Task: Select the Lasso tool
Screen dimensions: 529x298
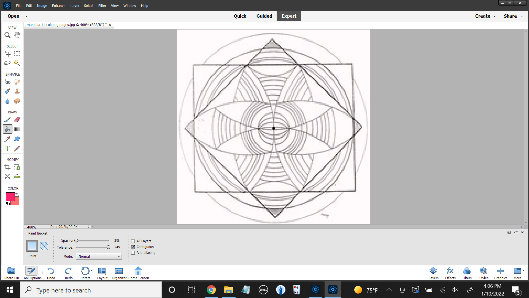Action: [x=7, y=63]
